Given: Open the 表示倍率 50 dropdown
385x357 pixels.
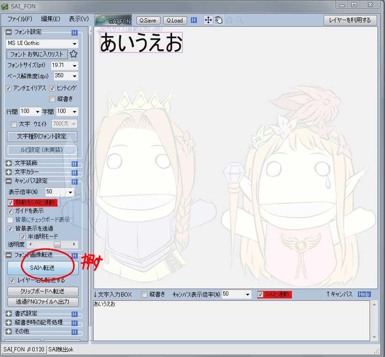Looking at the screenshot, I should point(70,192).
